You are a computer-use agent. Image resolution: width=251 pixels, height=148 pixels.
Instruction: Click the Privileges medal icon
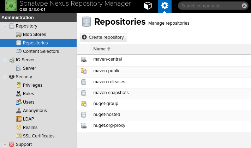19,85
